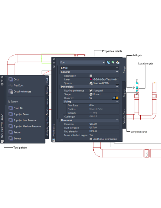Open the Shape Round dropdown

click(x=104, y=94)
